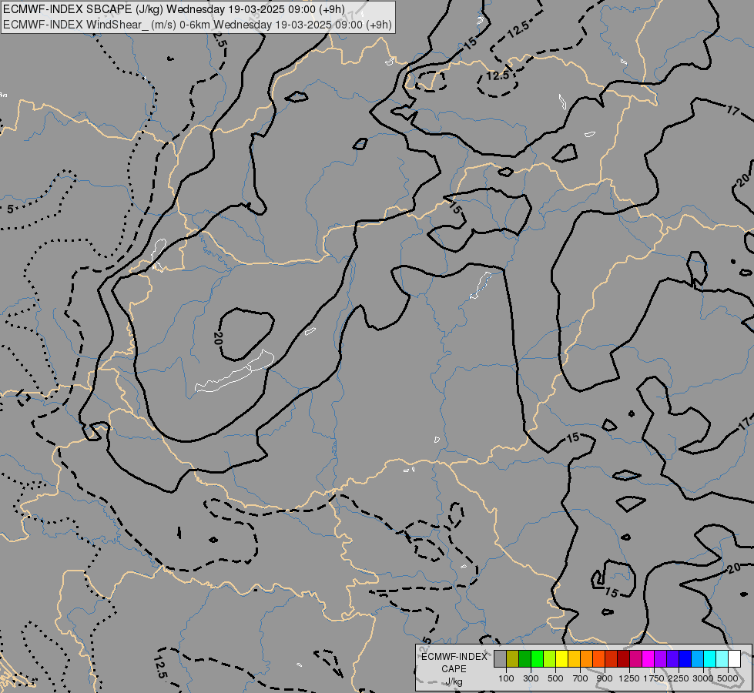Click the '500' legend value
Screen dimensions: 754x693
(555, 678)
